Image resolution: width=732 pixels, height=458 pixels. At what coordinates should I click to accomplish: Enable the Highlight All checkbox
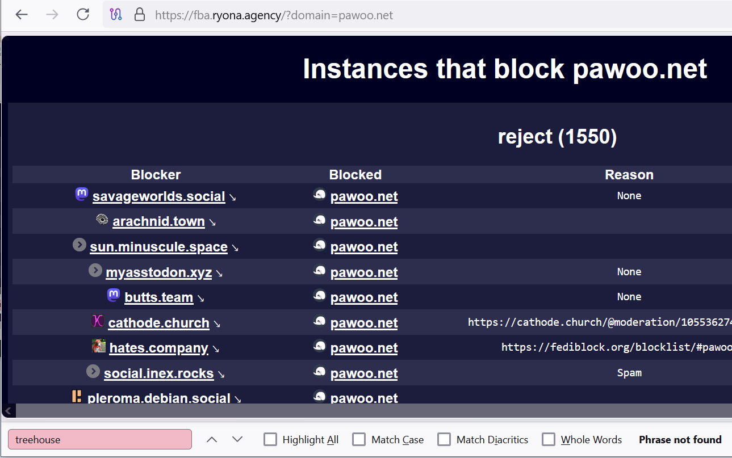(x=270, y=439)
